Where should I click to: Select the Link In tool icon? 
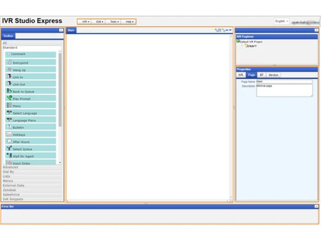coord(9,76)
